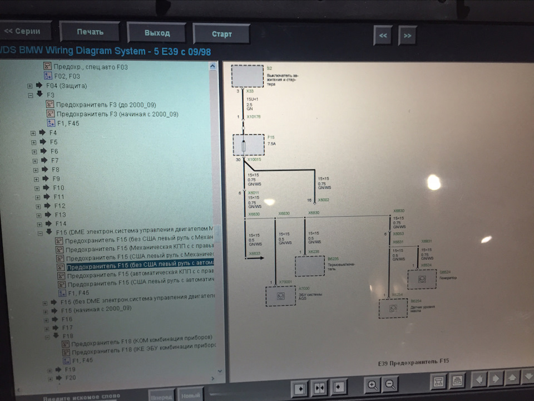
Task: Click the printer icon in bottom toolbar
Action: point(457,380)
